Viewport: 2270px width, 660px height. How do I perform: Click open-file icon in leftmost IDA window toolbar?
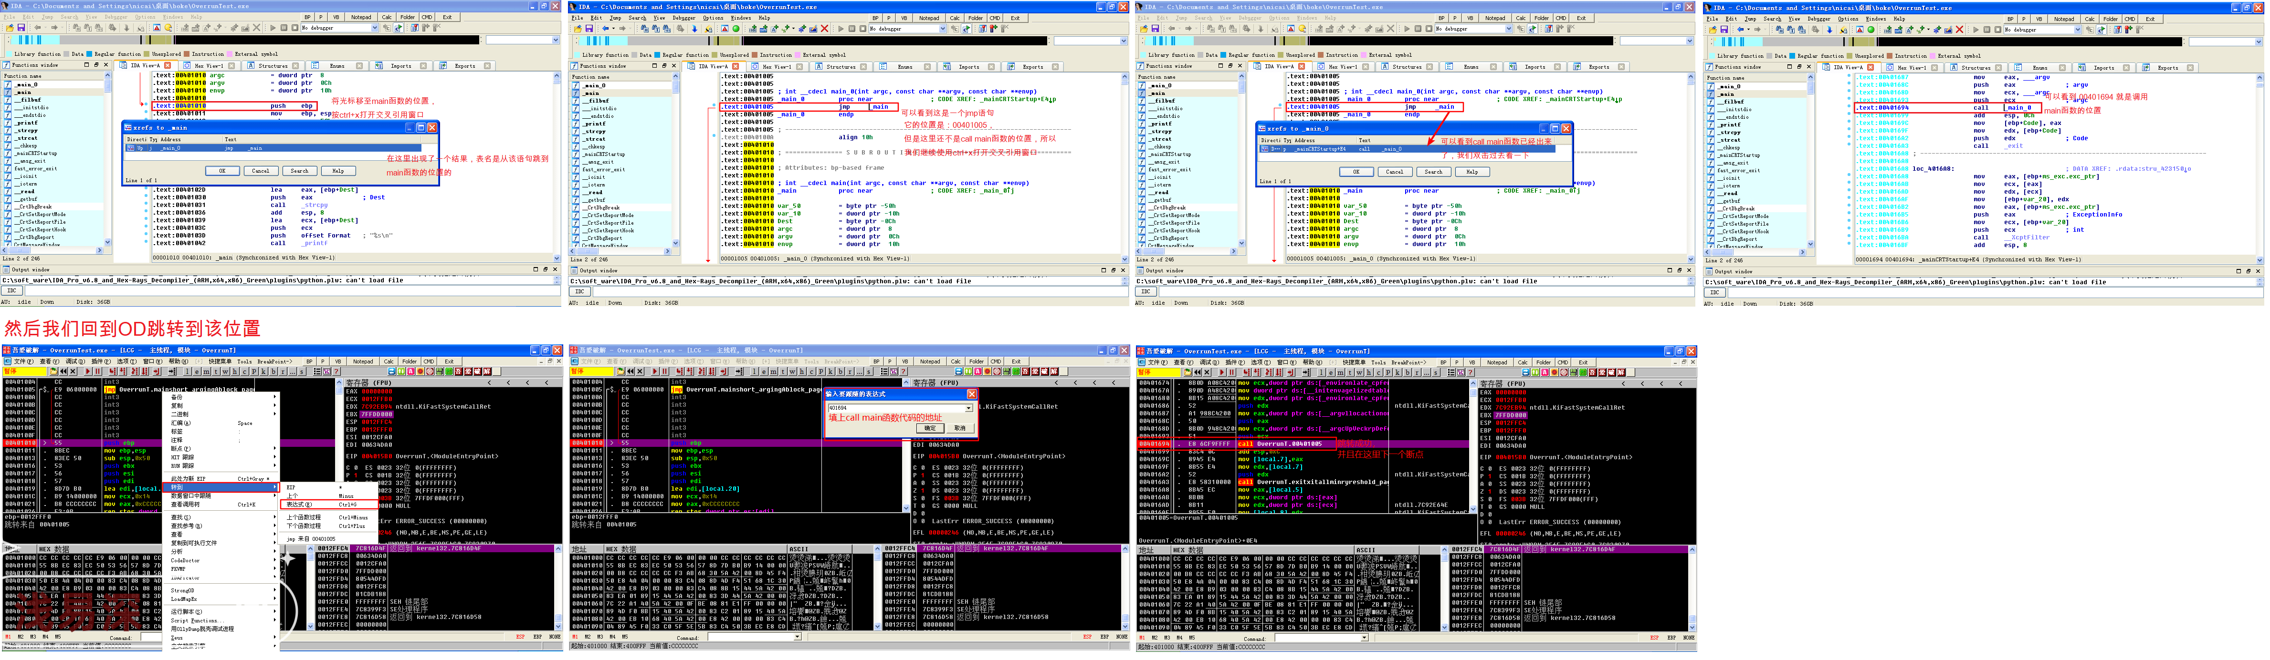point(10,28)
